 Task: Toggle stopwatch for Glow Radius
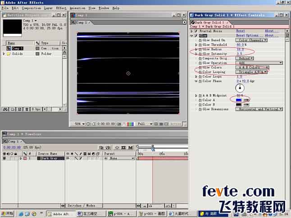pos(200,49)
